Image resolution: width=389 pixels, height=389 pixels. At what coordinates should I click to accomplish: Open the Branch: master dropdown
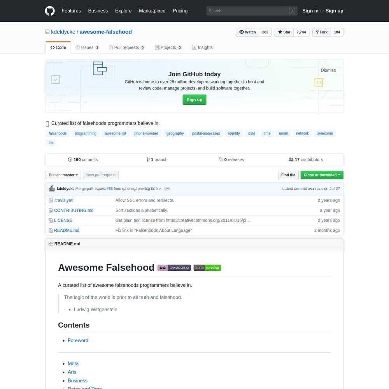click(63, 175)
